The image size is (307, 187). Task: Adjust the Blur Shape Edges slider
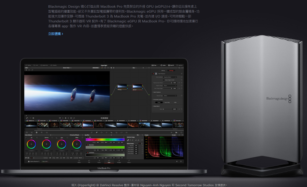point(168,89)
